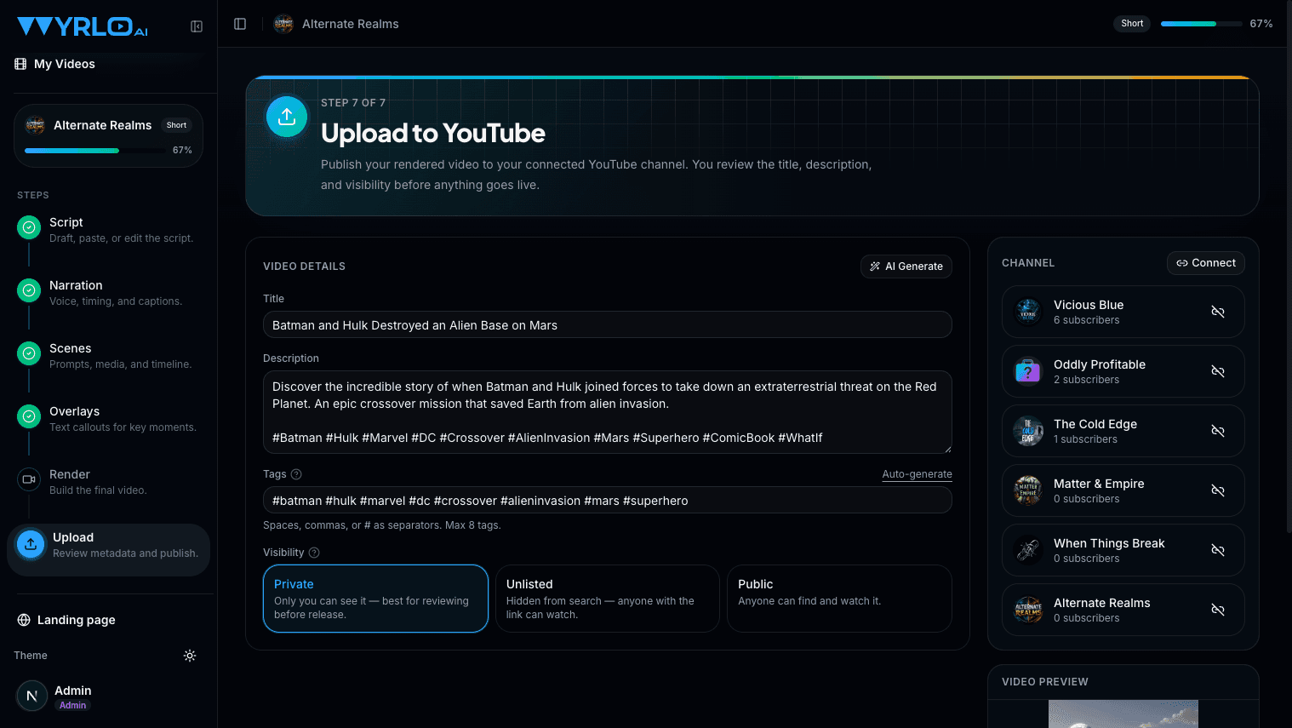The image size is (1292, 728).
Task: Open the Script step
Action: [109, 230]
